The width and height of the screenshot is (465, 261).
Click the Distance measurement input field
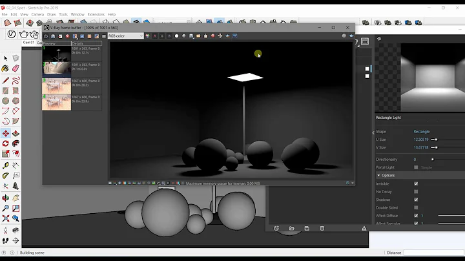433,253
